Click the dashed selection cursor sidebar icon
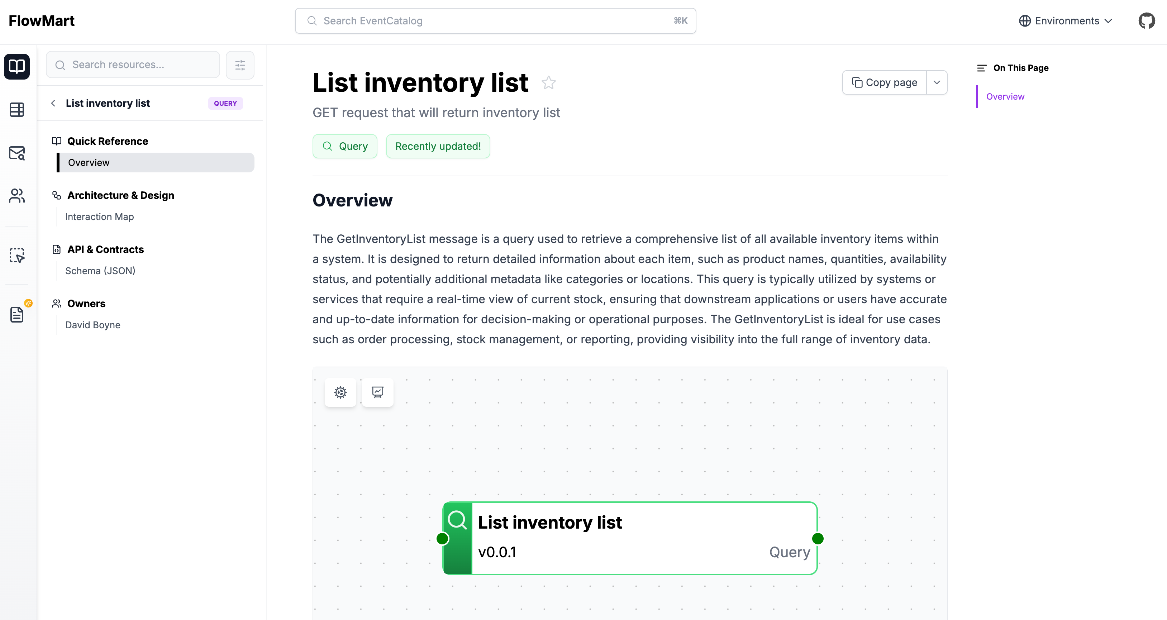Screen dimensions: 1167x620 coord(17,256)
